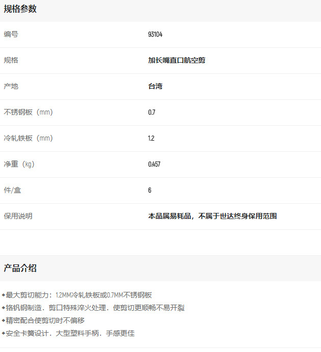Screen dimensions: 321x352
Task: Click the diamond bullet before 精密配合使剪切时不偏移
Action: click(x=4, y=320)
